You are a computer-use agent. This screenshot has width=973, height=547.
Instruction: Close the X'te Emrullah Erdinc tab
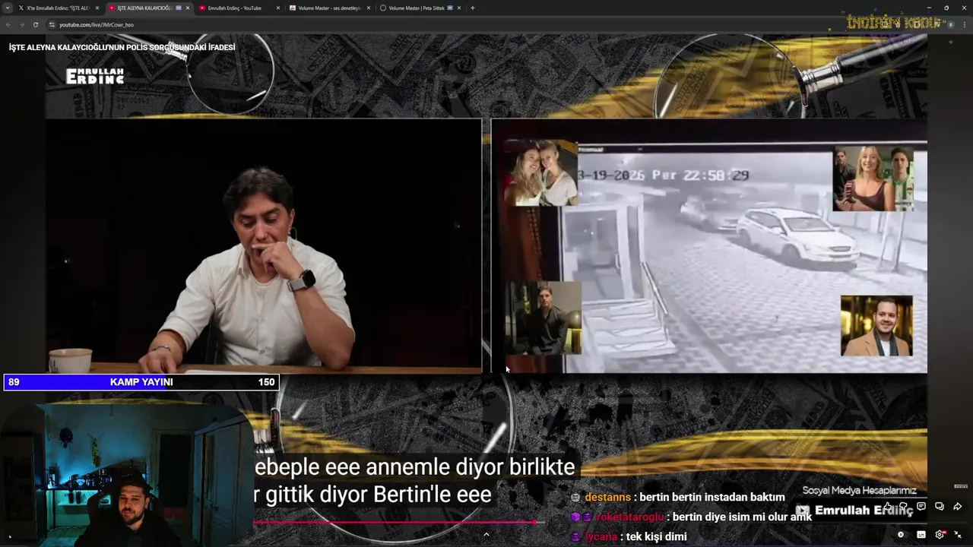97,8
